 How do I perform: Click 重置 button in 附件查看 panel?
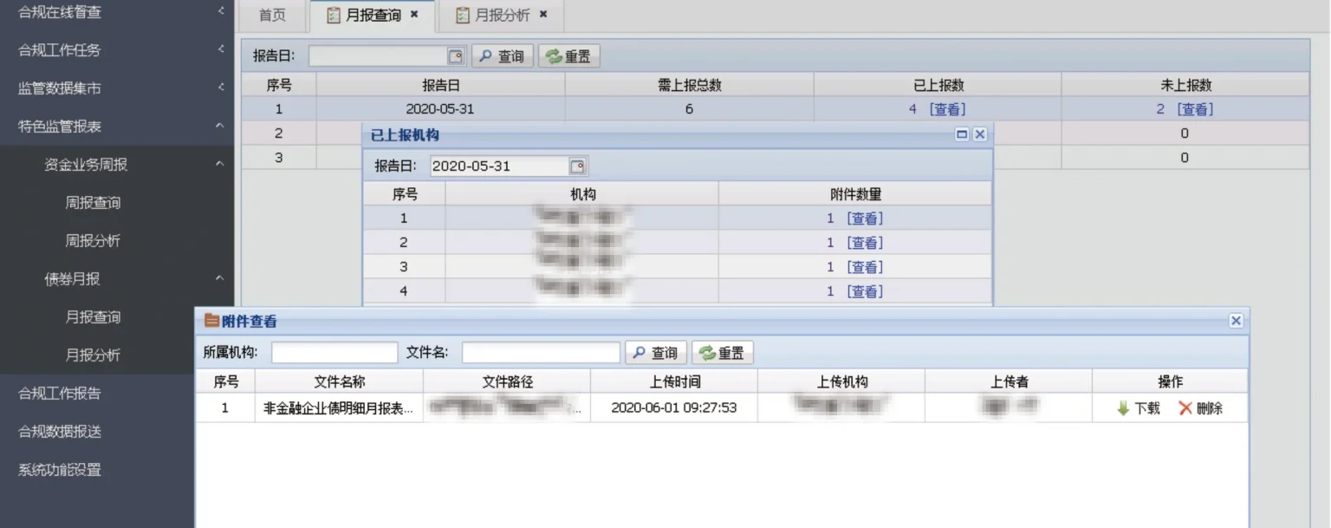tap(723, 353)
